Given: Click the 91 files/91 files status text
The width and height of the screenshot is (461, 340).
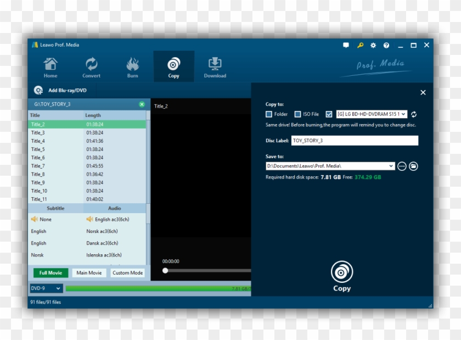Looking at the screenshot, I should (46, 302).
